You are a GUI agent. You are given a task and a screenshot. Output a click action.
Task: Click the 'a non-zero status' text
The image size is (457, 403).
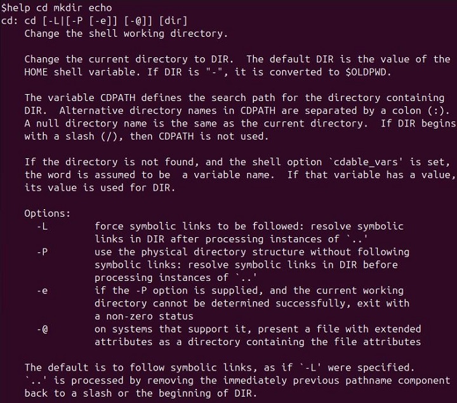143,317
